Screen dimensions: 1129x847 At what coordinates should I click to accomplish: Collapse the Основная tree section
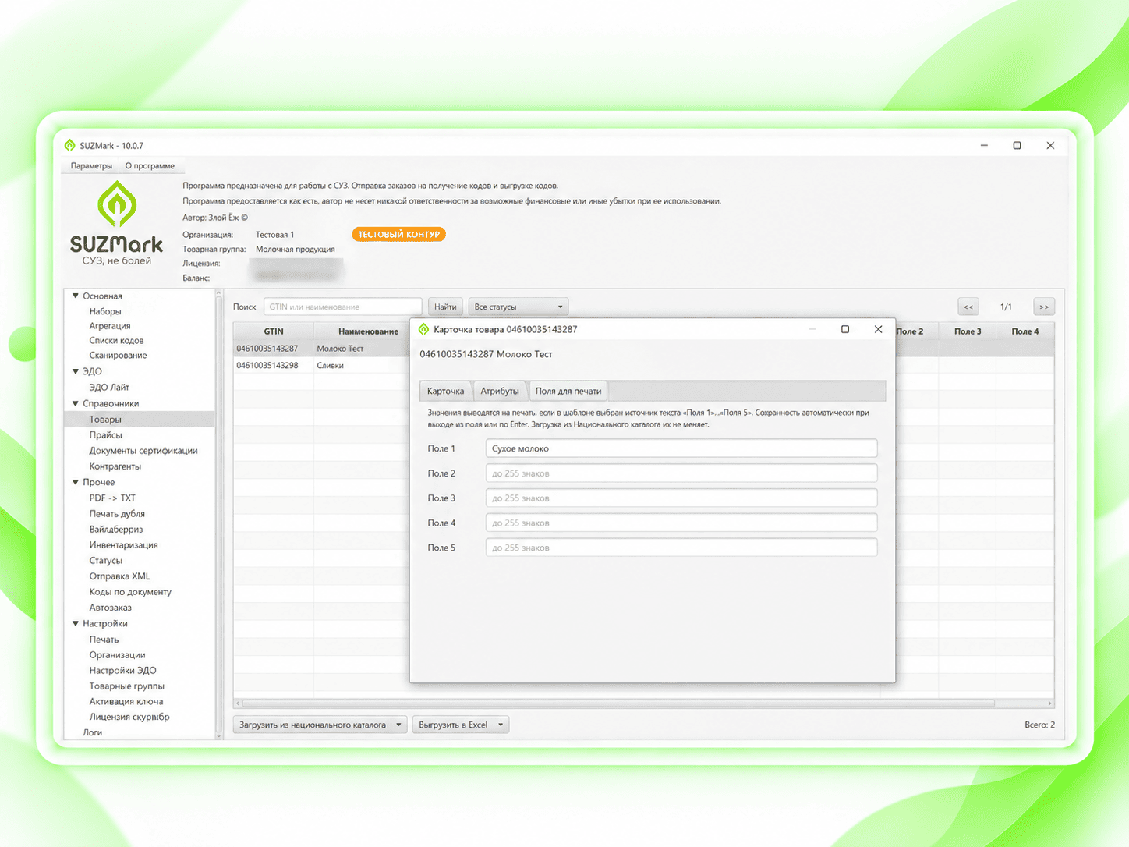point(76,296)
